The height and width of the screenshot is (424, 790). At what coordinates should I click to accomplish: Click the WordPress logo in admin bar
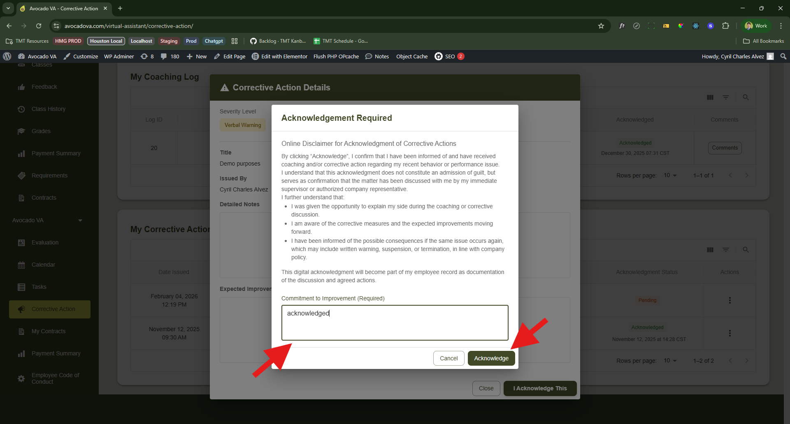(x=7, y=56)
